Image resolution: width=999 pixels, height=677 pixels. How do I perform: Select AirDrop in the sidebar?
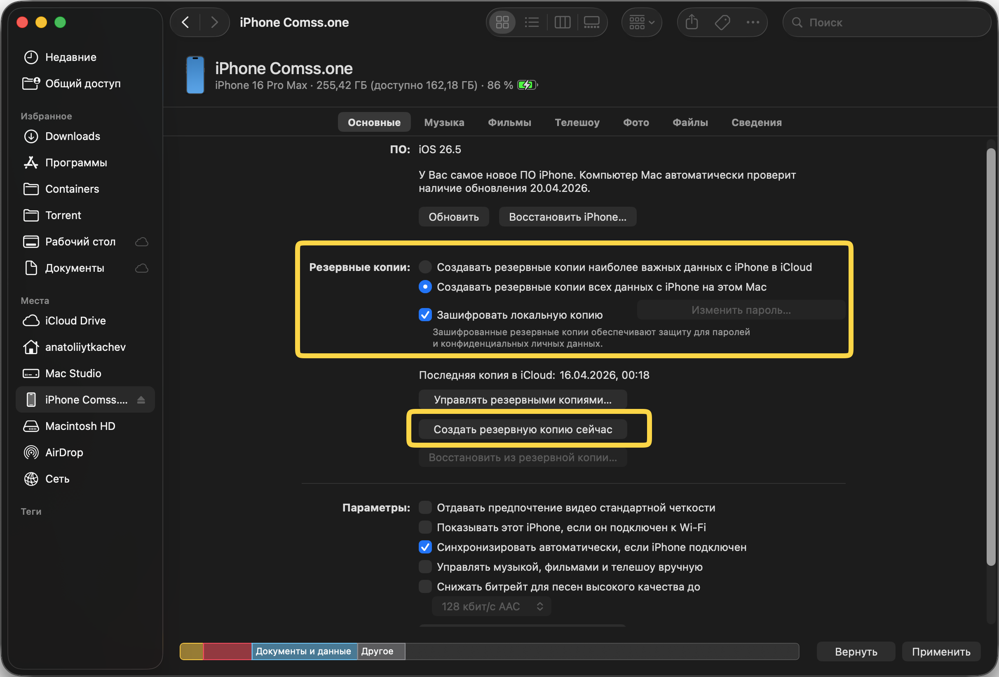pos(64,452)
